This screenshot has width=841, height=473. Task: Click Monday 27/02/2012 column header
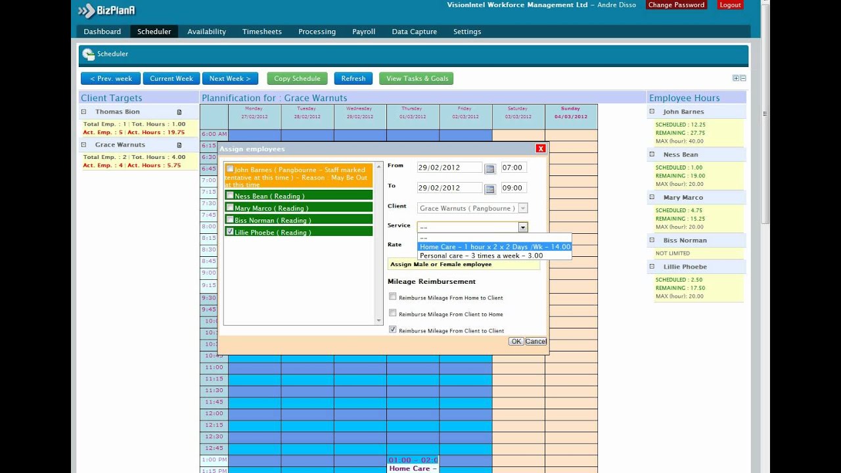pyautogui.click(x=254, y=116)
